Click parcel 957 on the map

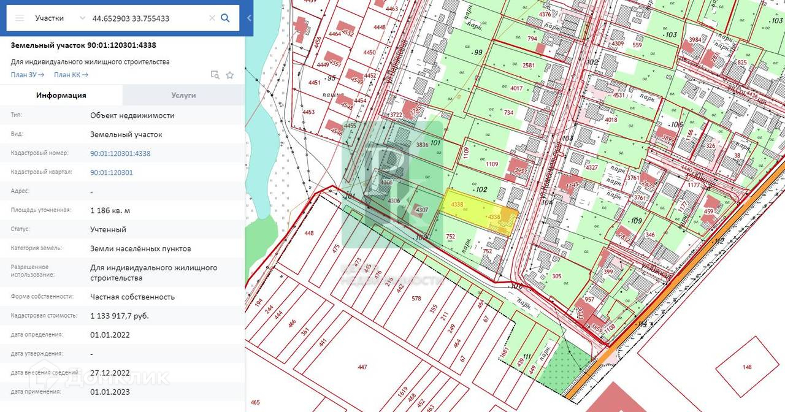pos(589,300)
